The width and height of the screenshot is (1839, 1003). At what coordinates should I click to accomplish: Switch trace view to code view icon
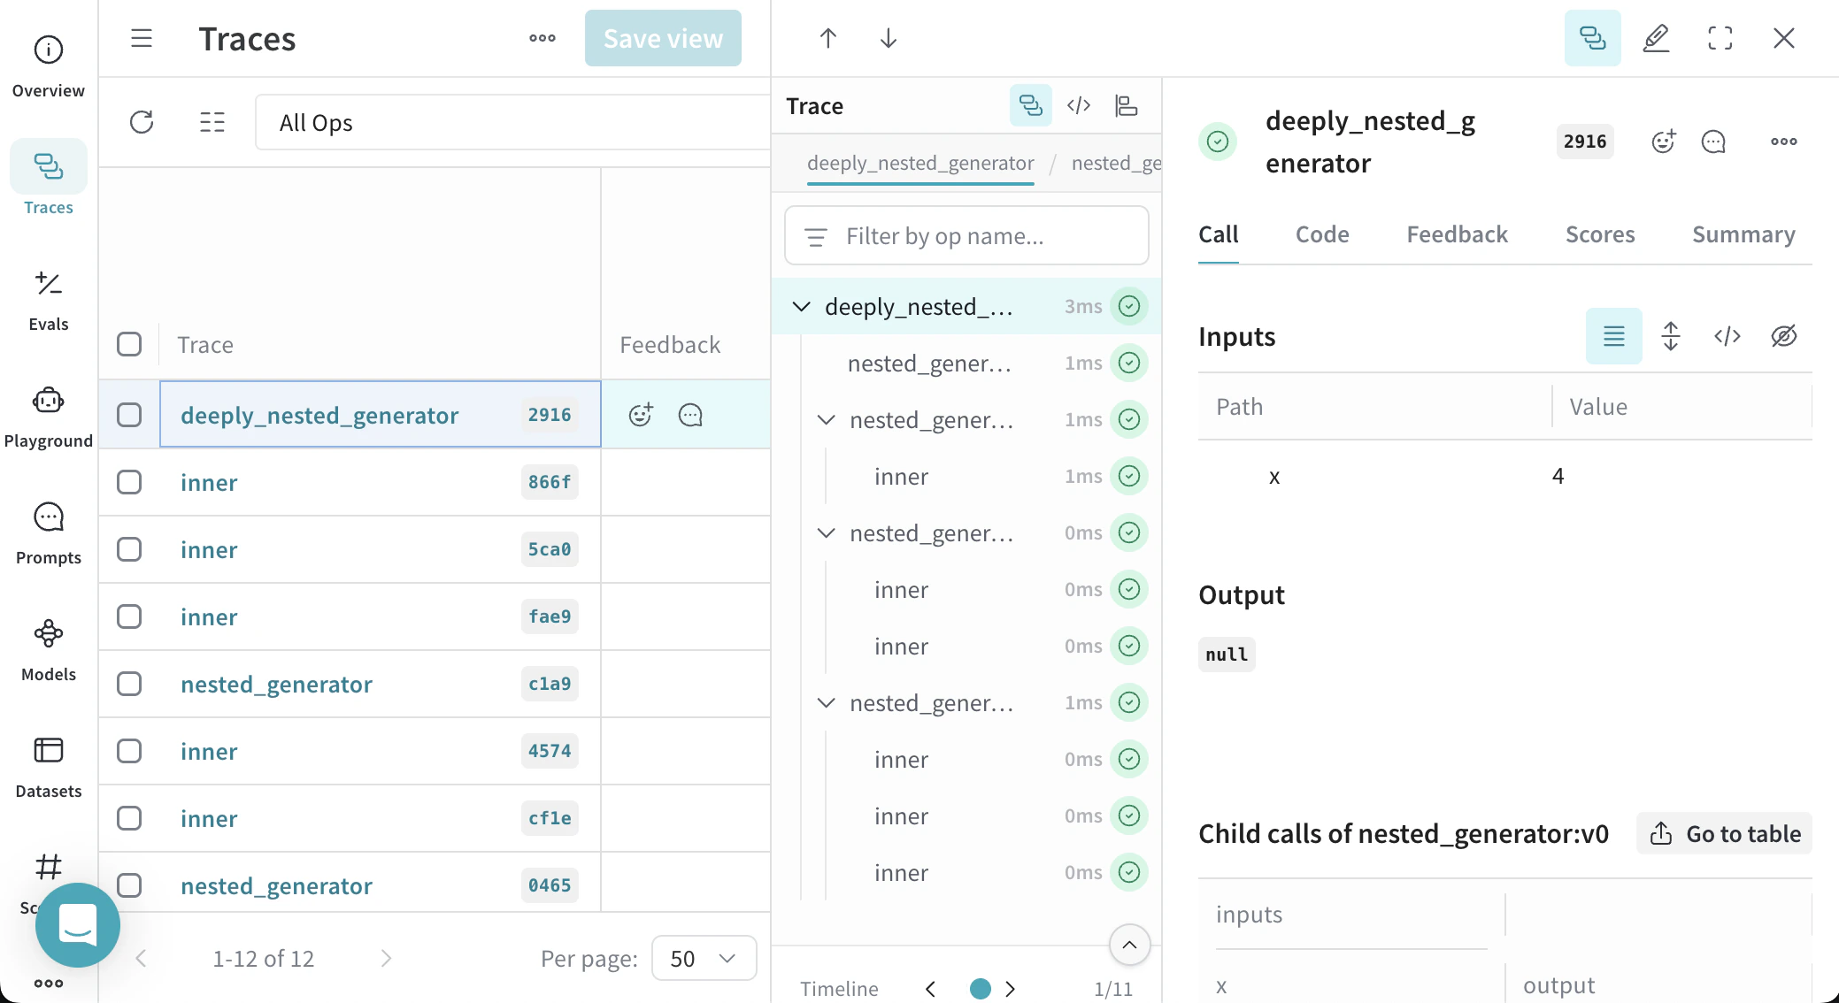1078,106
